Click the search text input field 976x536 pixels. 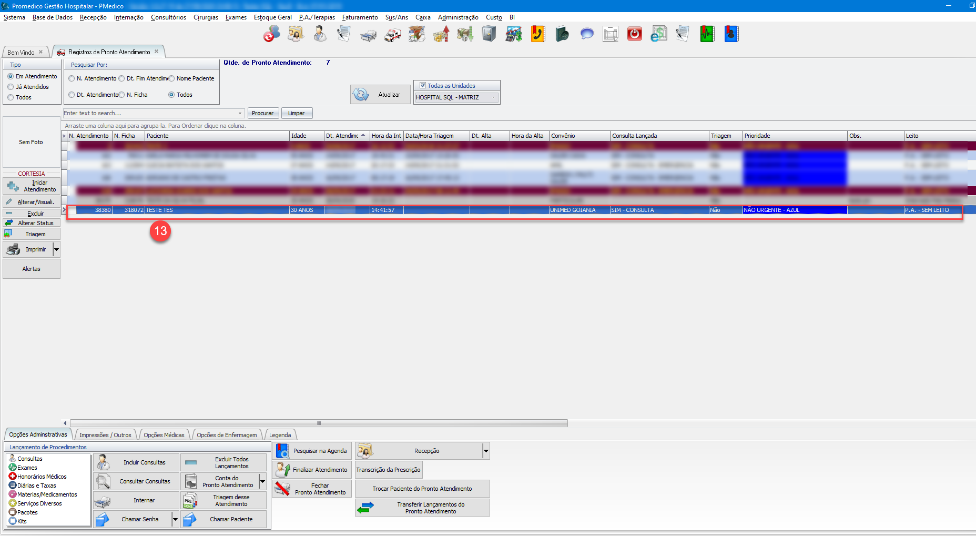(x=150, y=113)
